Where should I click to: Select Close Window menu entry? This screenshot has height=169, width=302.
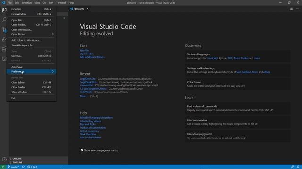[x=31, y=92]
